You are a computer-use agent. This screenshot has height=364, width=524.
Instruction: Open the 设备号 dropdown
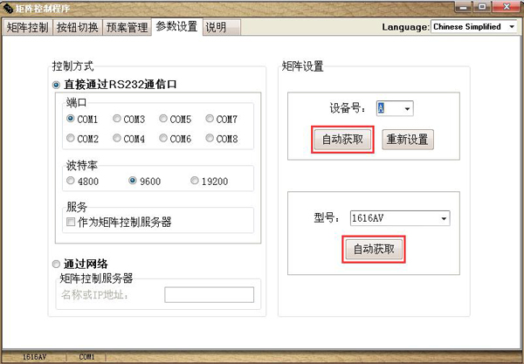click(395, 108)
